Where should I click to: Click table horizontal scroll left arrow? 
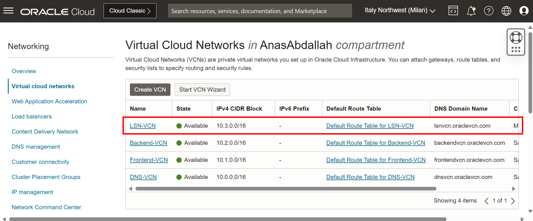131,189
